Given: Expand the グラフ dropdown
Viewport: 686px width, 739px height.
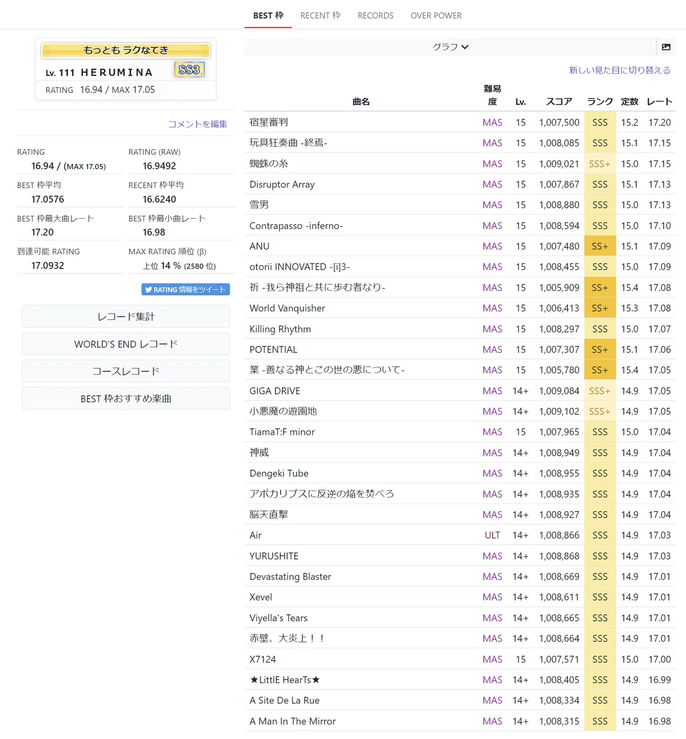Looking at the screenshot, I should 450,47.
